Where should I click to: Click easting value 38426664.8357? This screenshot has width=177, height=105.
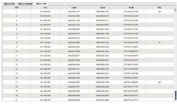[102, 16]
